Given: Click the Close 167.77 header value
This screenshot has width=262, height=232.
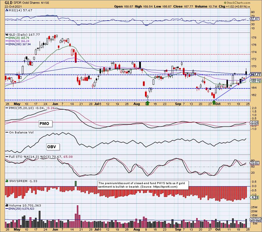Looking at the screenshot, I should (183, 6).
